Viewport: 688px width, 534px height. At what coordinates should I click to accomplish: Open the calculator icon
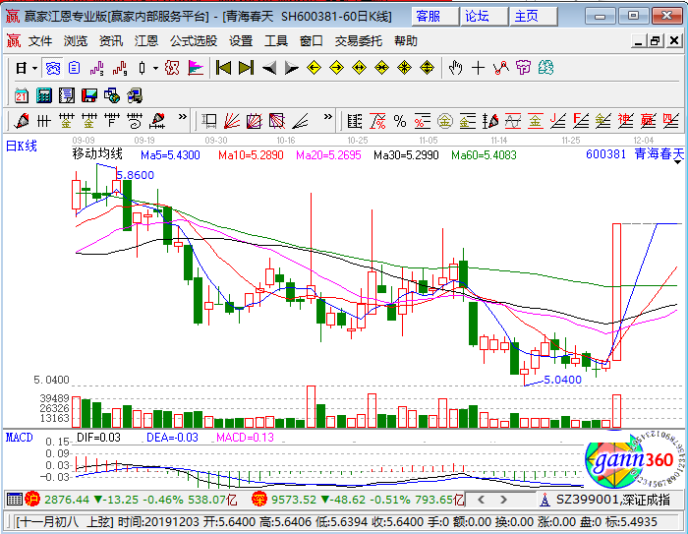point(44,95)
